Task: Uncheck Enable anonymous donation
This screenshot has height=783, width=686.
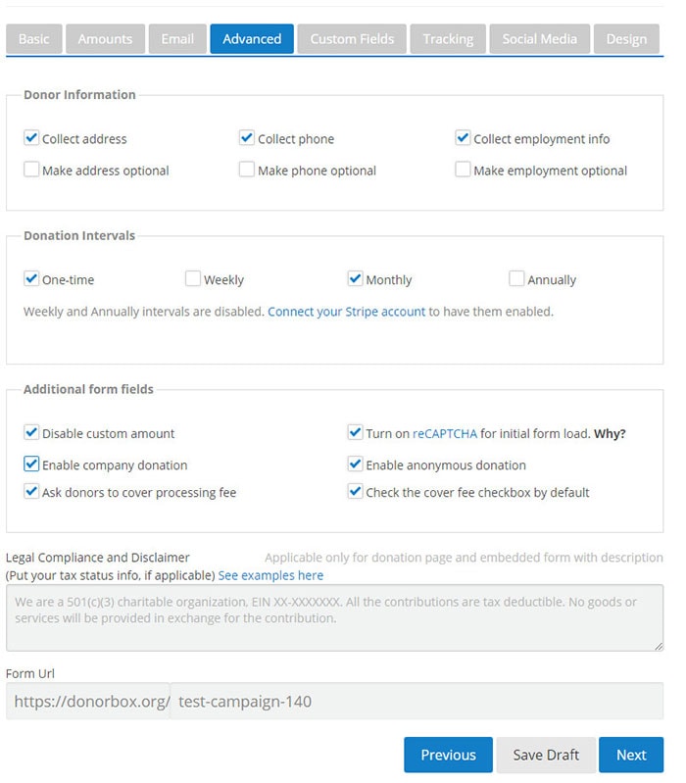Action: tap(355, 465)
